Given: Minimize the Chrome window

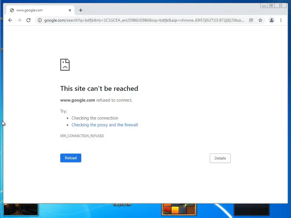Looking at the screenshot, I should 264,6.
